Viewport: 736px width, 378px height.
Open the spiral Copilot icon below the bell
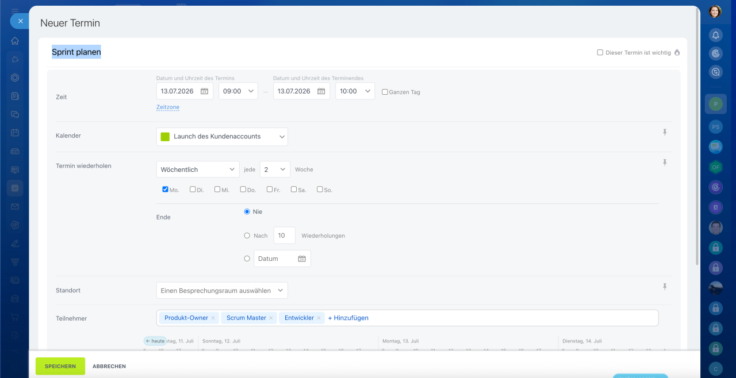tap(715, 53)
